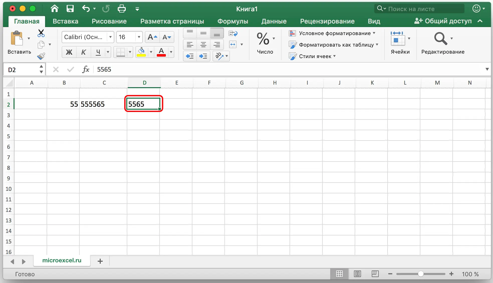Image resolution: width=493 pixels, height=283 pixels.
Task: Align text right
Action: 217,45
